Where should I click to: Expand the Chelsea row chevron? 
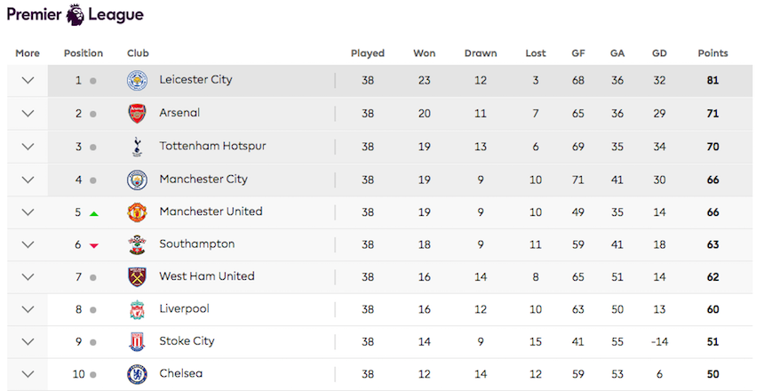point(28,374)
